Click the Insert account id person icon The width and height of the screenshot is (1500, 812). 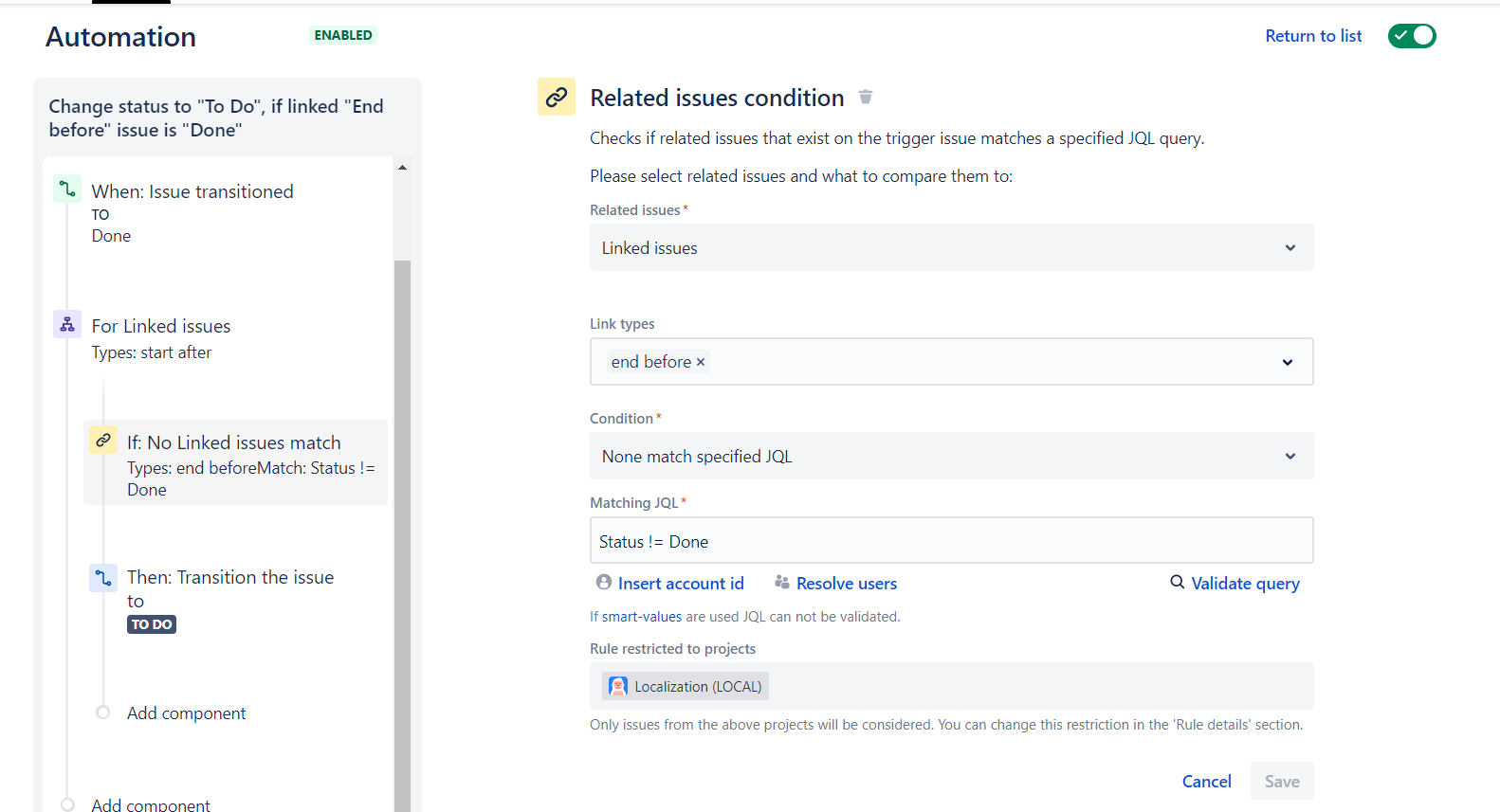click(x=604, y=582)
